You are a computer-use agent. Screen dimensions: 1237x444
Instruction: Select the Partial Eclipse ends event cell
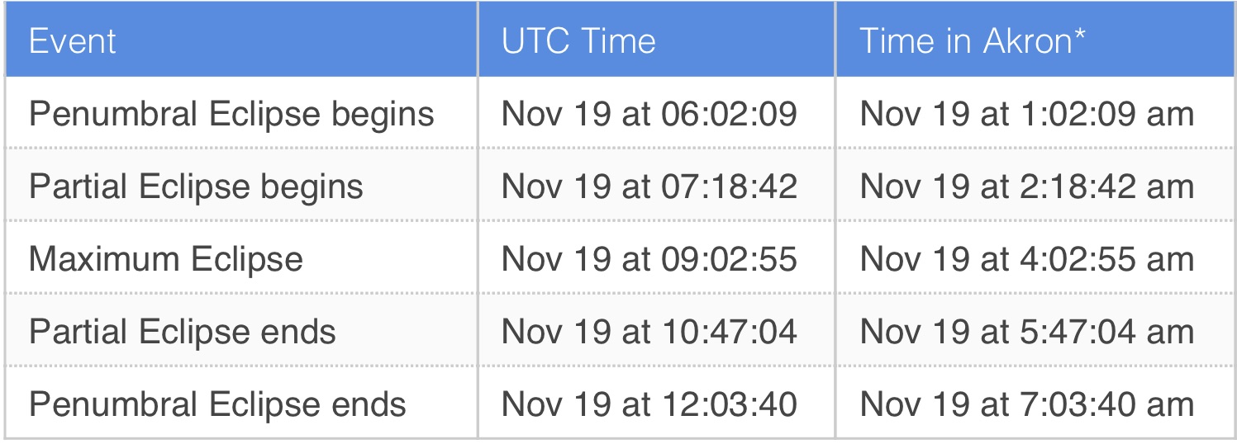click(183, 332)
